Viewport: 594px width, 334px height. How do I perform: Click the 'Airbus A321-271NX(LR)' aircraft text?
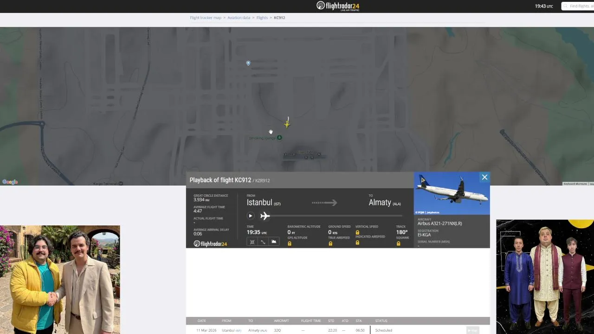pyautogui.click(x=439, y=224)
